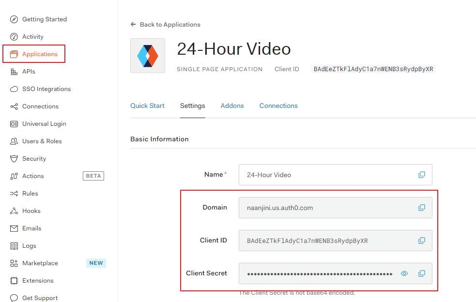Click the Security shield icon
The height and width of the screenshot is (302, 476).
click(x=14, y=159)
